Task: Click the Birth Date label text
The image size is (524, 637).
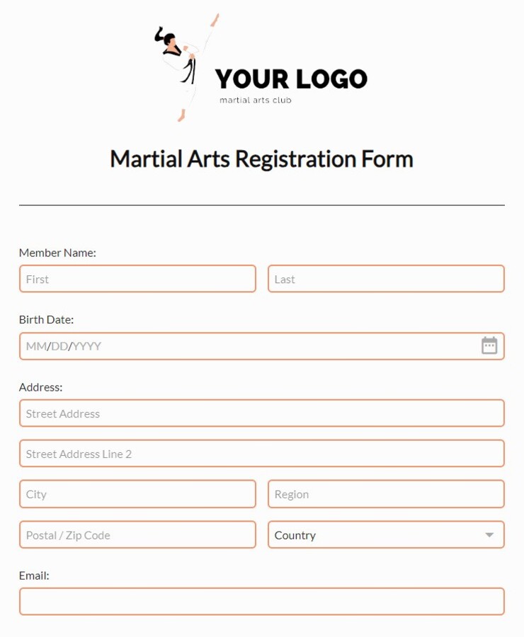Action: (46, 319)
